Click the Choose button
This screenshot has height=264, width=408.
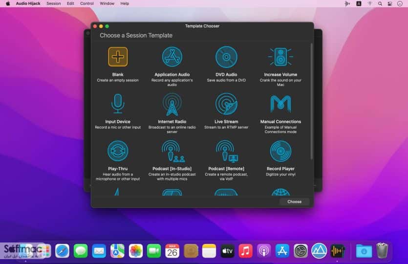click(x=294, y=202)
